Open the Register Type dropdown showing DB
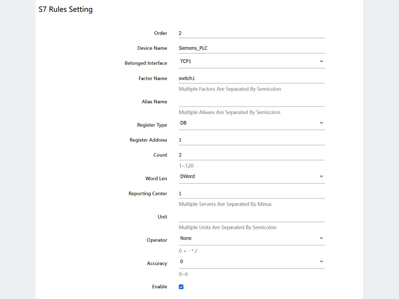Image resolution: width=399 pixels, height=299 pixels. click(252, 123)
